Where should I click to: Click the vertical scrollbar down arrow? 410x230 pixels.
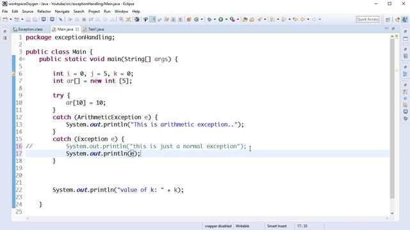(x=392, y=213)
